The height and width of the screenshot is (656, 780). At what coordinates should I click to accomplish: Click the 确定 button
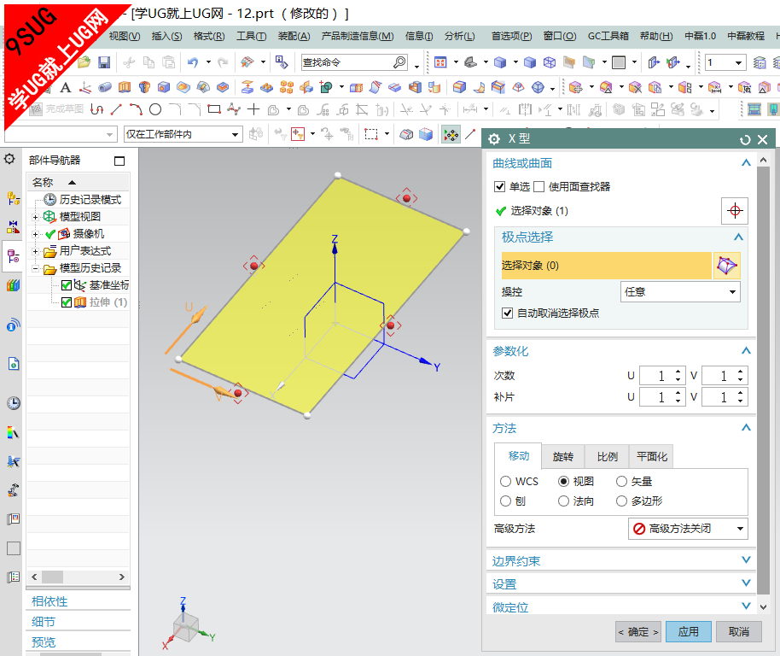(x=638, y=632)
